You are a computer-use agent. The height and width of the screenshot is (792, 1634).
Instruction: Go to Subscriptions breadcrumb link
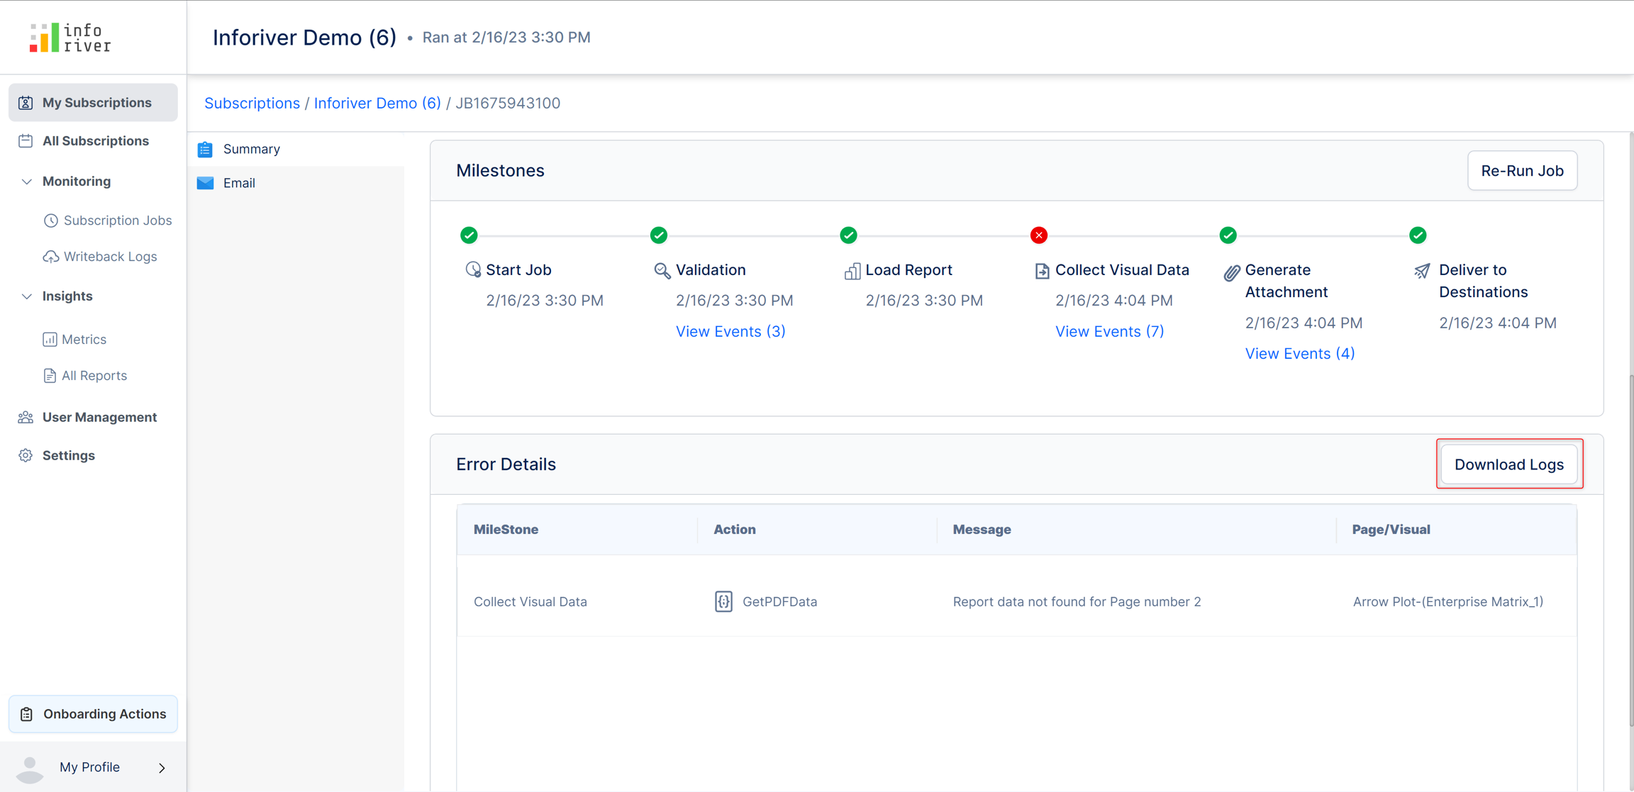252,104
